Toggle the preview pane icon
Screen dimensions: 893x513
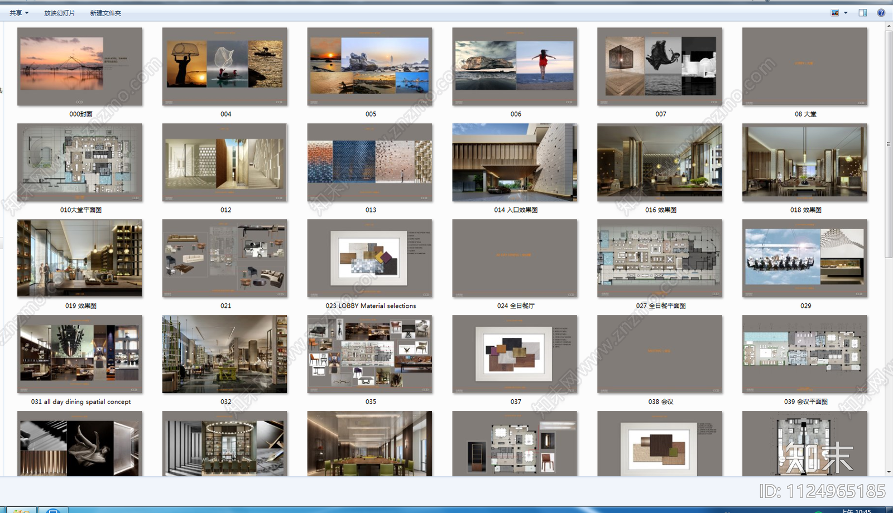click(863, 13)
